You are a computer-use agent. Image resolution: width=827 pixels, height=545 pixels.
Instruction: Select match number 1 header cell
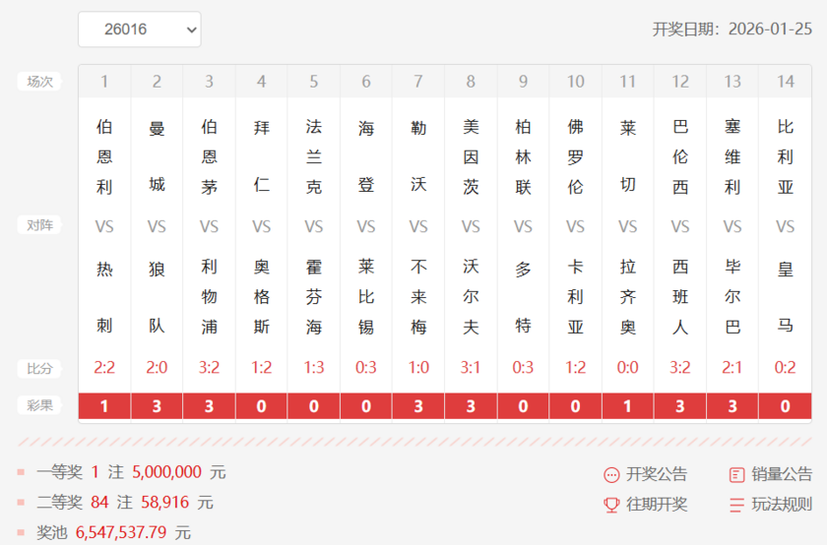(x=104, y=82)
